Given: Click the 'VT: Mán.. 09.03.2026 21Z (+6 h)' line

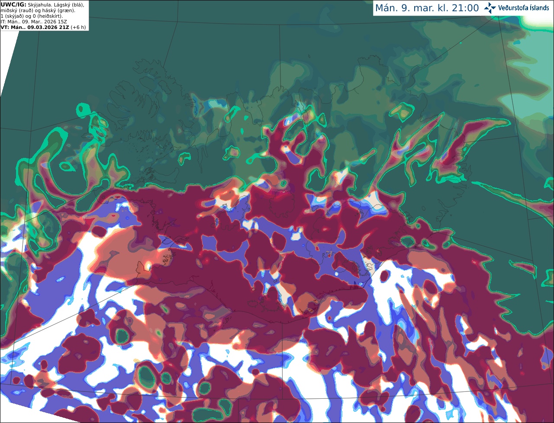Looking at the screenshot, I should (43, 27).
